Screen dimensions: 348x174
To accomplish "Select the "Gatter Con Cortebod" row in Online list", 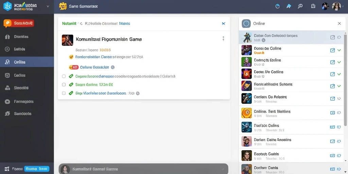I will pos(291,37).
